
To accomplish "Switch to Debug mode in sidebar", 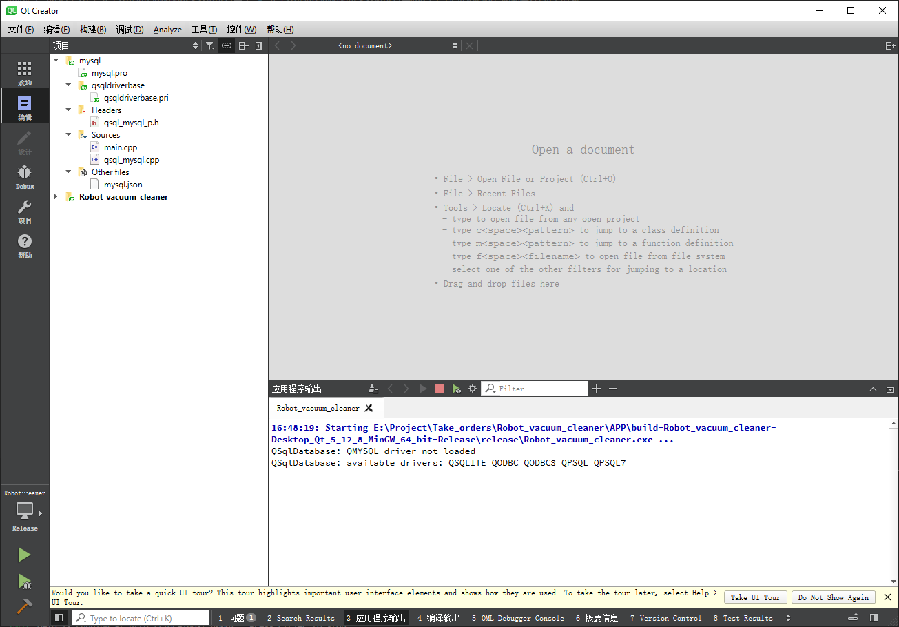I will (x=25, y=176).
